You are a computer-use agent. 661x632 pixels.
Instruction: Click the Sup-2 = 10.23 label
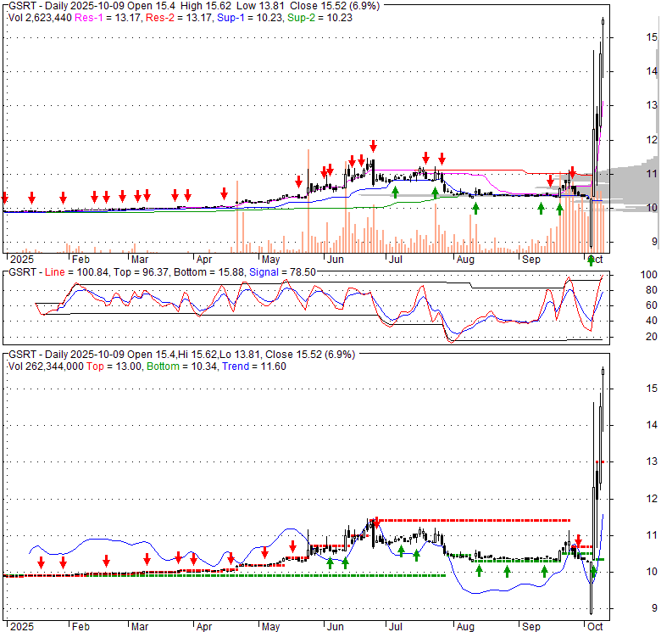tap(319, 18)
